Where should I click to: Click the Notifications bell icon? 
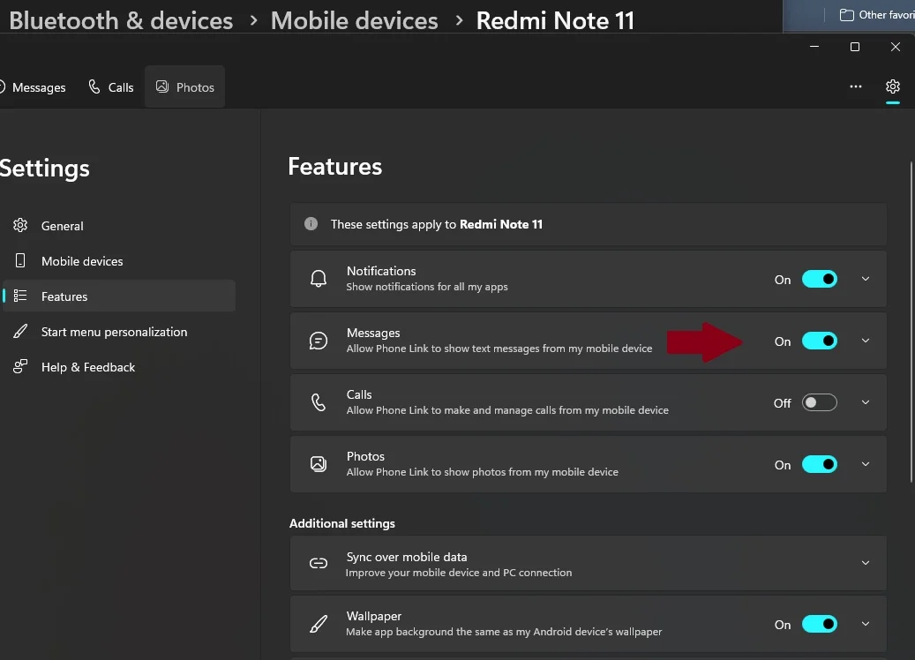318,279
